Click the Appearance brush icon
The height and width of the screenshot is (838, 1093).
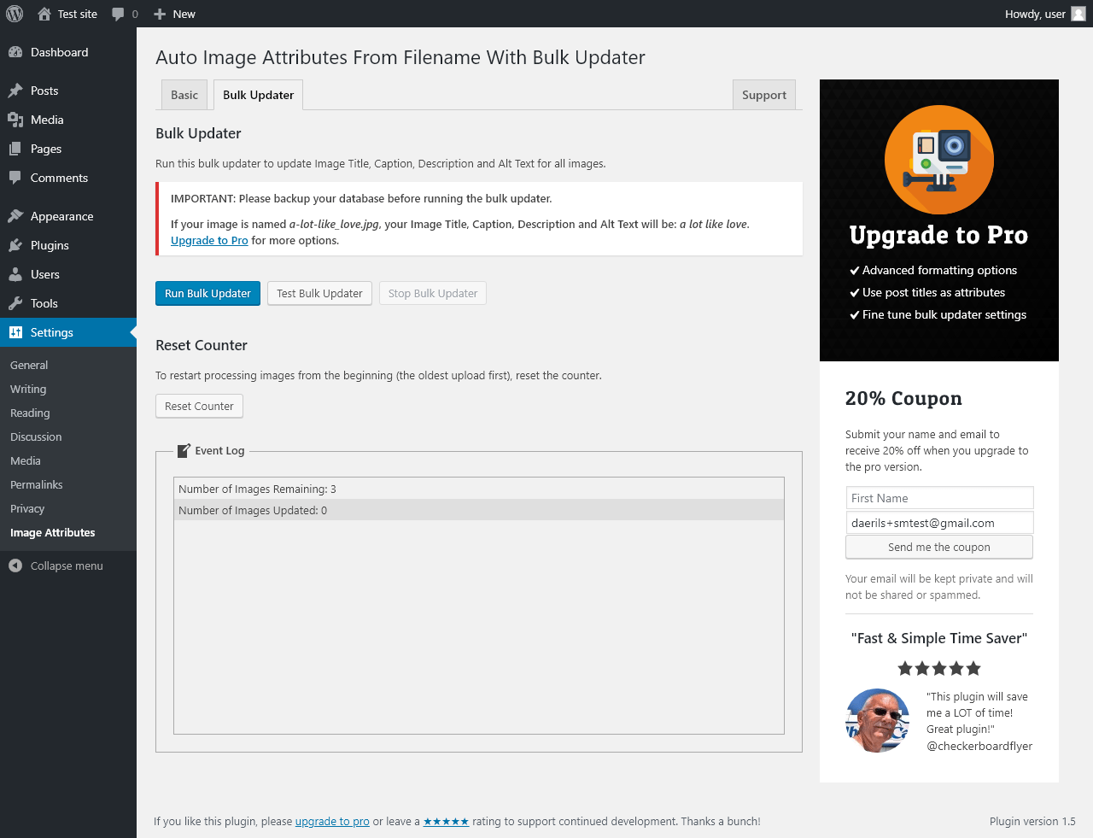(15, 216)
